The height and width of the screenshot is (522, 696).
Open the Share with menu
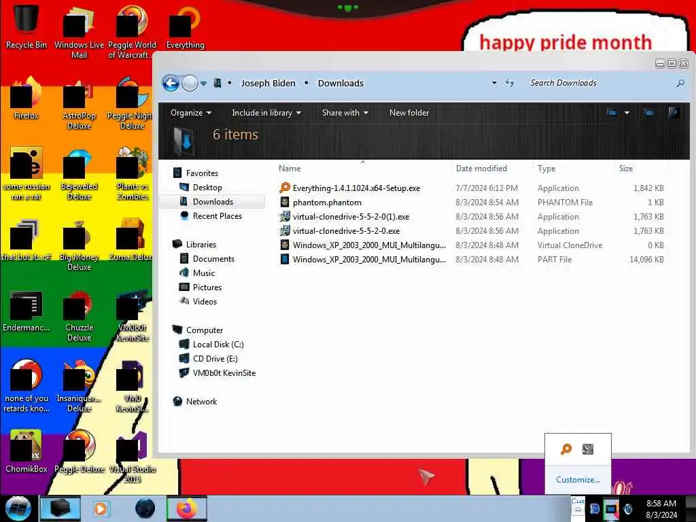tap(345, 113)
